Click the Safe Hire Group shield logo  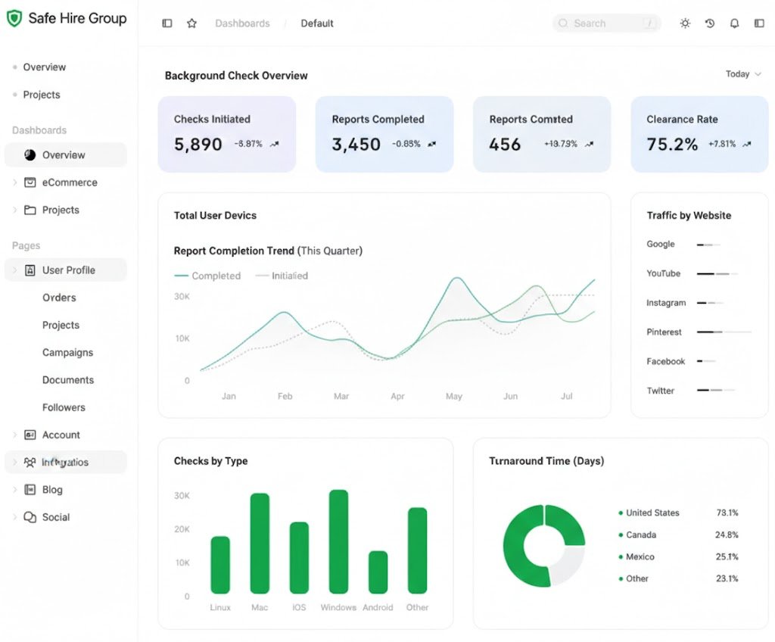click(14, 19)
